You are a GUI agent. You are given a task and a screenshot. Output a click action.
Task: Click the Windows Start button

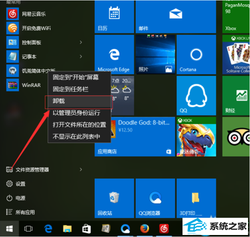pos(10,229)
